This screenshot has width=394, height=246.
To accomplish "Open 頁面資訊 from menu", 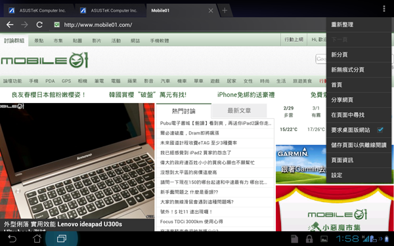I will 359,160.
